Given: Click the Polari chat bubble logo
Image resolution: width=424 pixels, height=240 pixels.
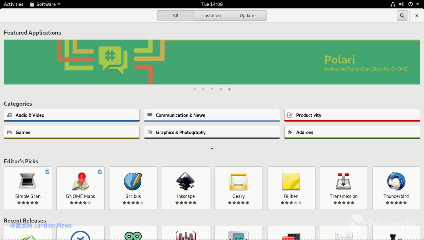Looking at the screenshot, I should click(x=113, y=60).
